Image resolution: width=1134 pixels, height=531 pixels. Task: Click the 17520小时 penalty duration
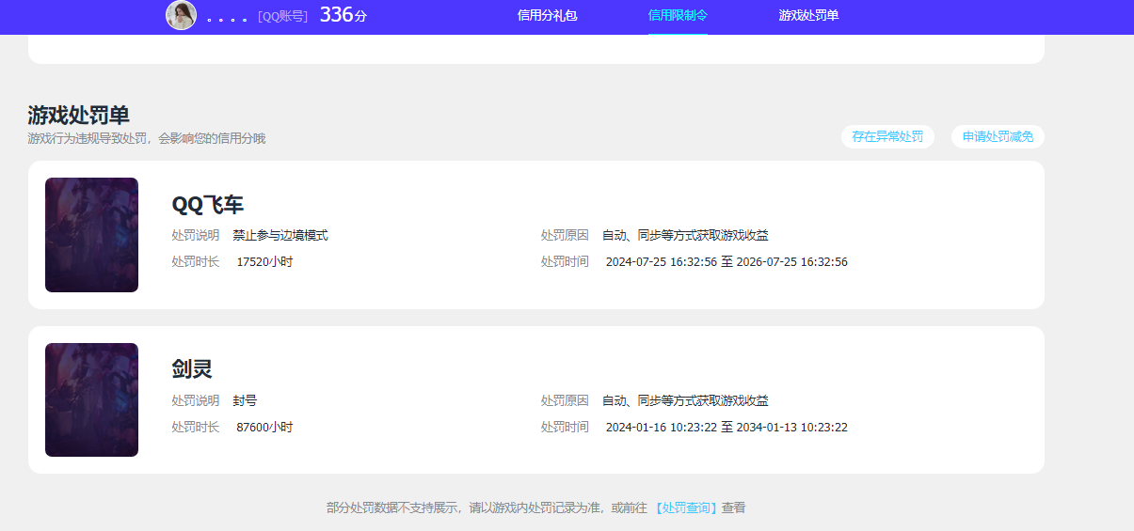click(x=264, y=262)
